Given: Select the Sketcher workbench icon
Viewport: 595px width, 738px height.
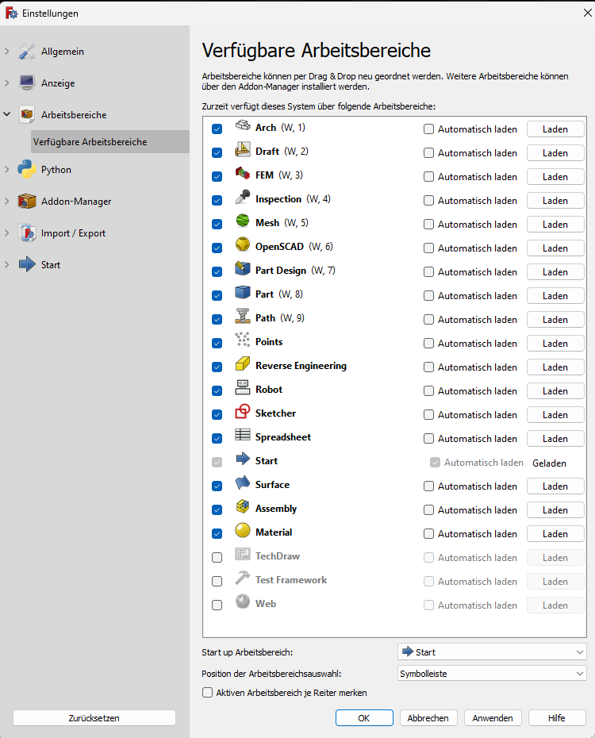Looking at the screenshot, I should click(243, 413).
